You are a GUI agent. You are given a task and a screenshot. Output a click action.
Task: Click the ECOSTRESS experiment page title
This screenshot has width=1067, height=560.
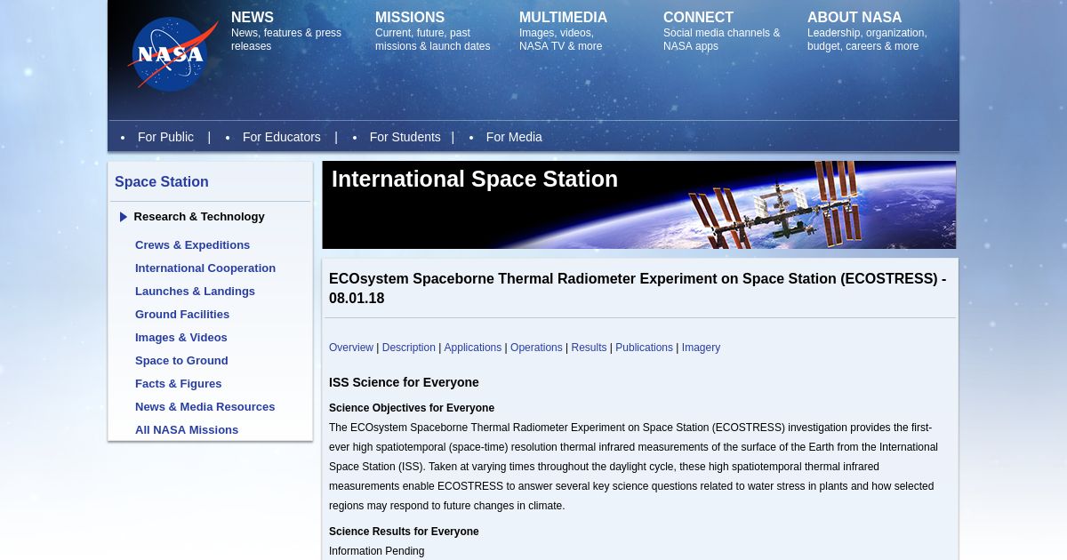click(x=638, y=289)
